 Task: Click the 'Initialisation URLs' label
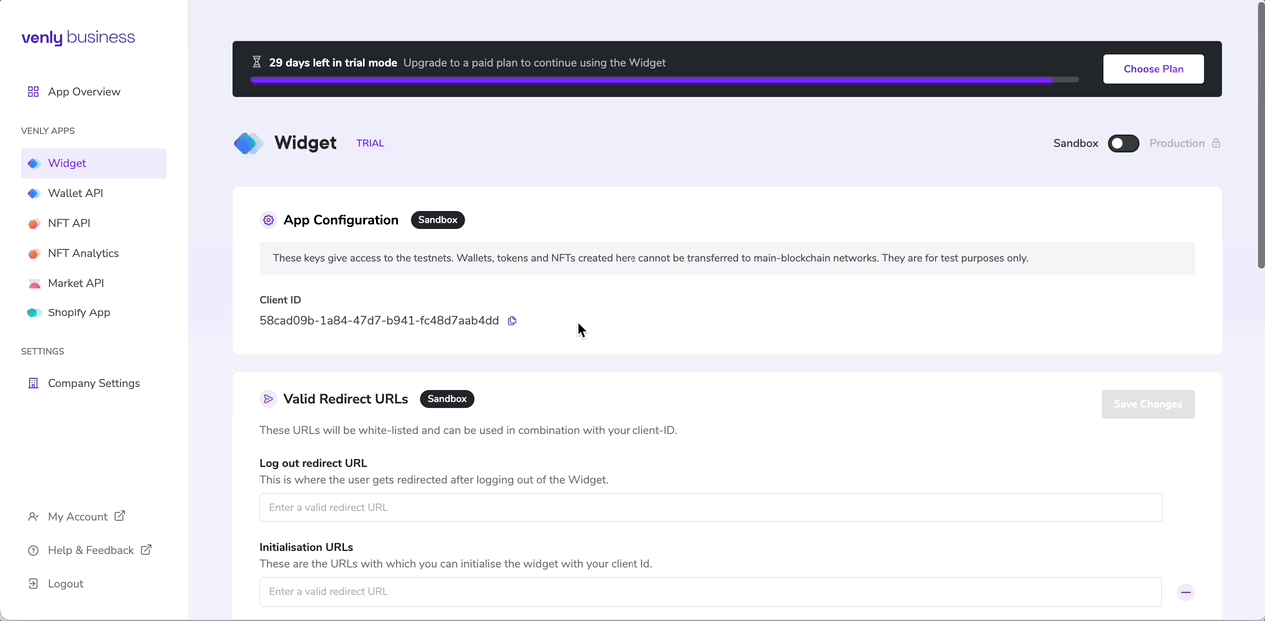(x=306, y=547)
